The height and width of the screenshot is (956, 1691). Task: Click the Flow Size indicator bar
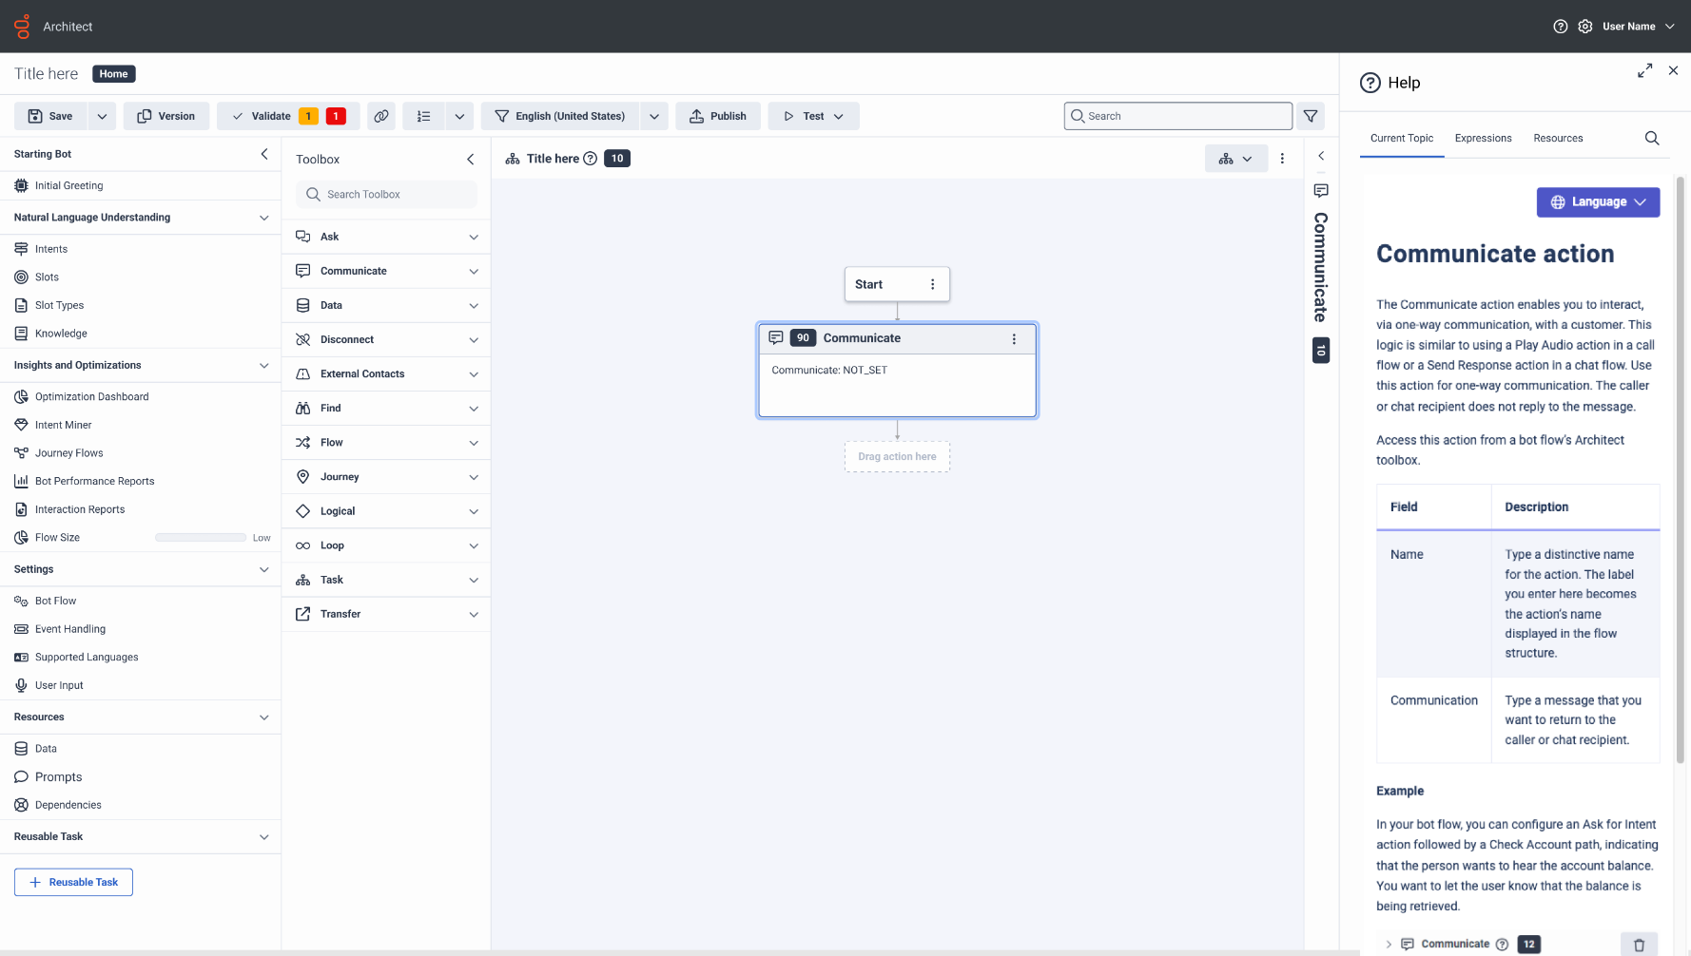(x=201, y=538)
